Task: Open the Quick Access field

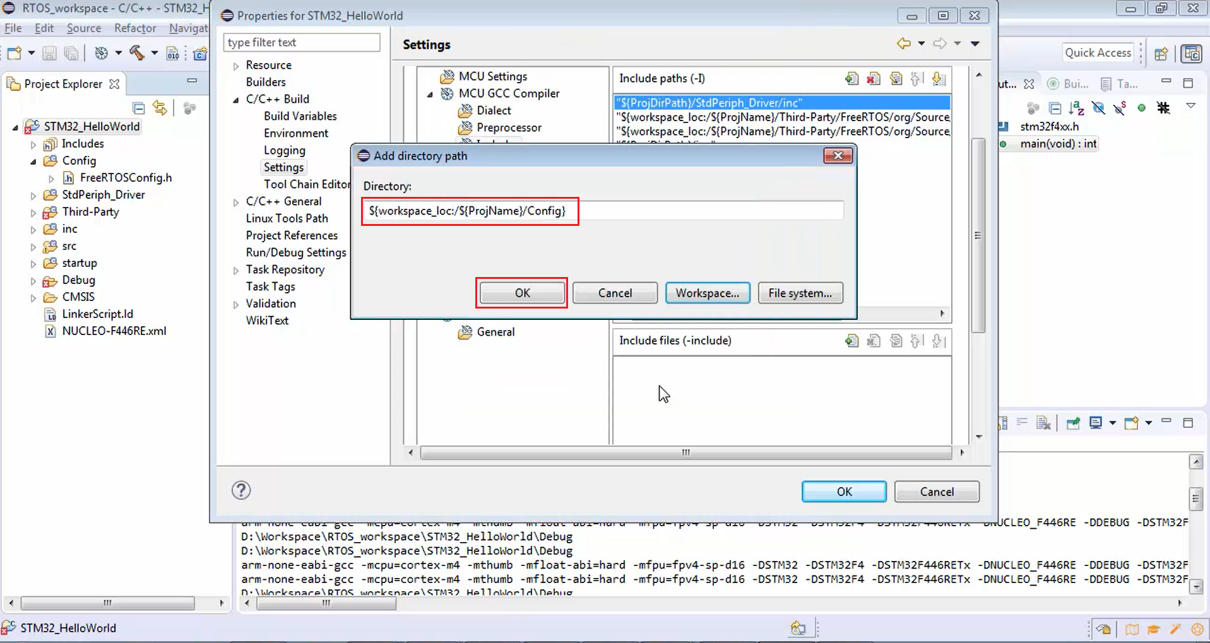Action: (1098, 53)
